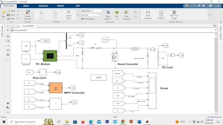The image size is (223, 125).
Task: Run the simulation
Action: point(117,12)
